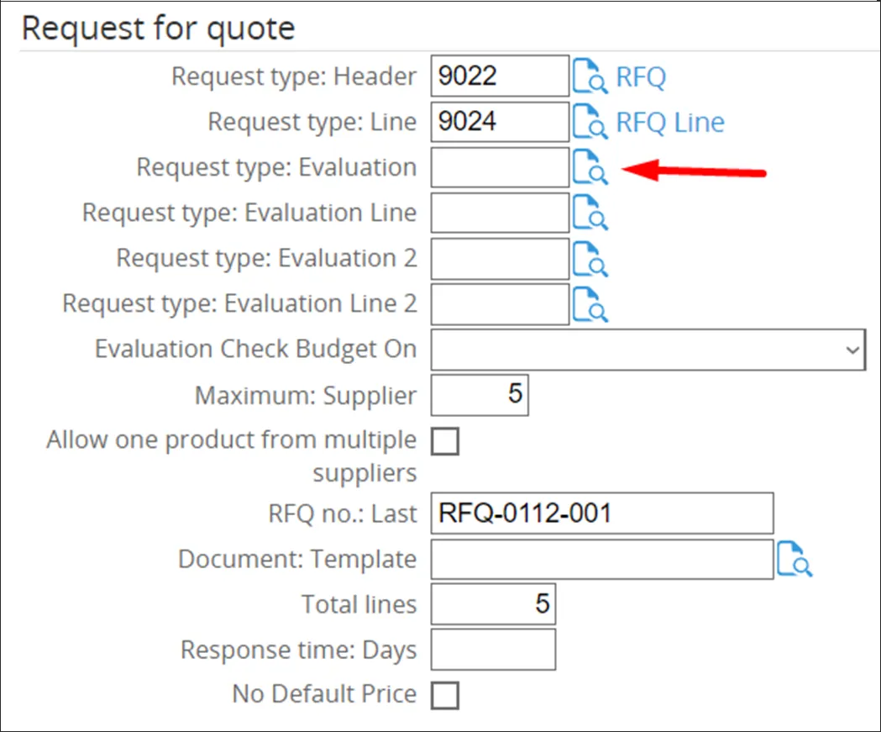This screenshot has height=732, width=881.
Task: Expand the Evaluation Check Budget On dropdown
Action: (x=648, y=350)
